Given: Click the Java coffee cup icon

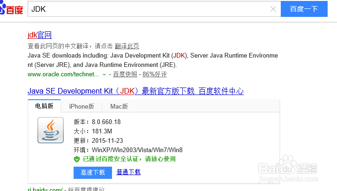Looking at the screenshot, I should (51, 130).
